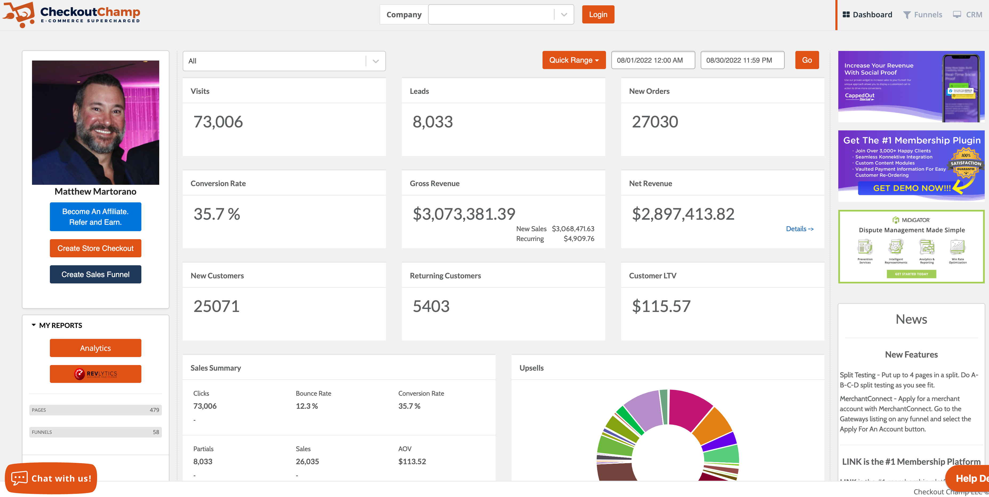
Task: Select the PAGES entry in sidebar
Action: (95, 410)
